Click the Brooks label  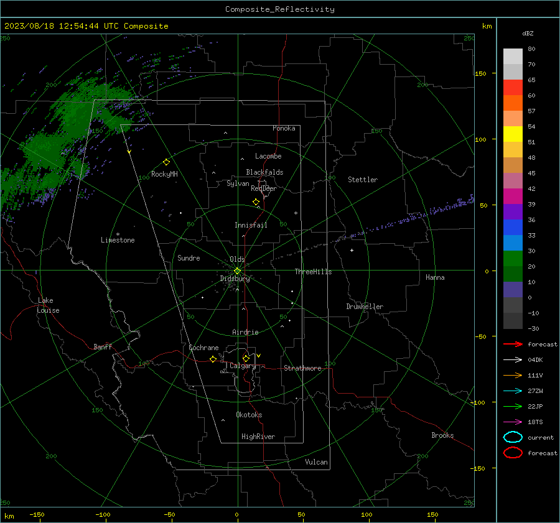click(x=442, y=435)
